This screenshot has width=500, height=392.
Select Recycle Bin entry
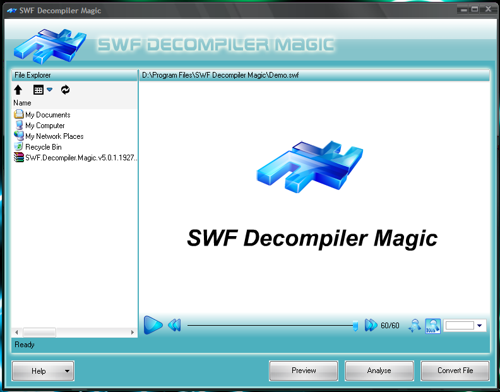(x=37, y=147)
